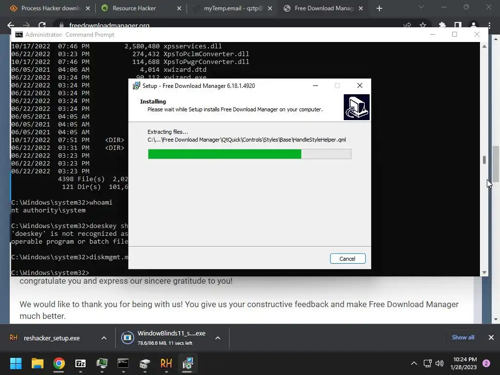Click Cancel in Free Download Manager setup

click(x=348, y=259)
